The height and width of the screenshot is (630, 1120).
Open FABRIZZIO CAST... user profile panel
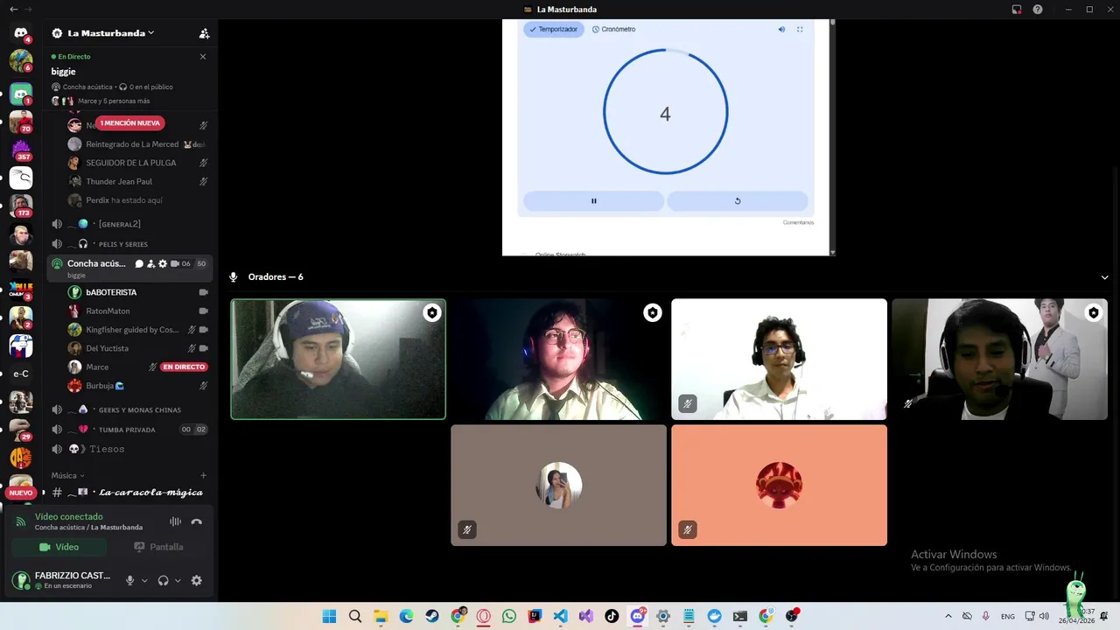[63, 580]
